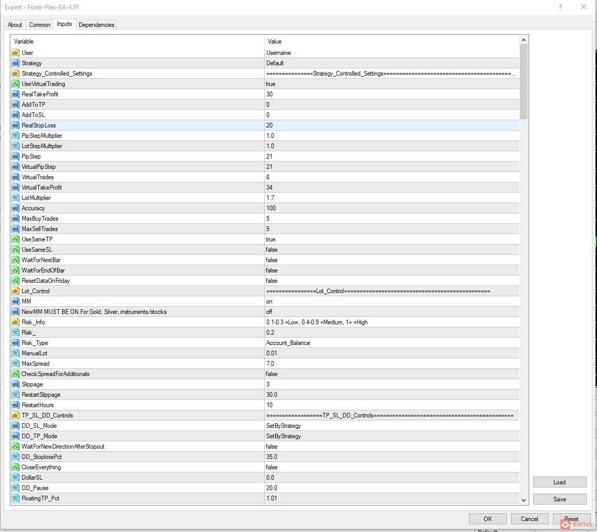This screenshot has width=597, height=532.
Task: Click the double icon next to ManualLot
Action: 15,353
